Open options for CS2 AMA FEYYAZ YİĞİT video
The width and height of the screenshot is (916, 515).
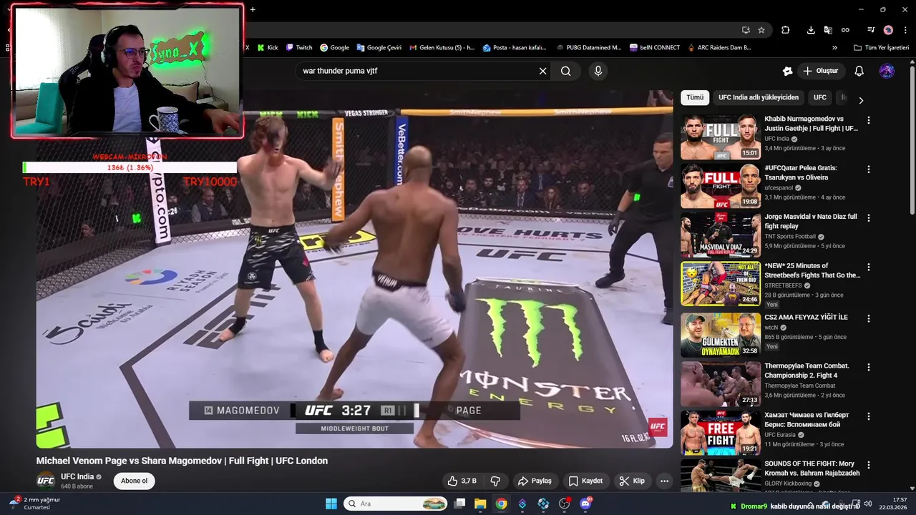tap(869, 318)
